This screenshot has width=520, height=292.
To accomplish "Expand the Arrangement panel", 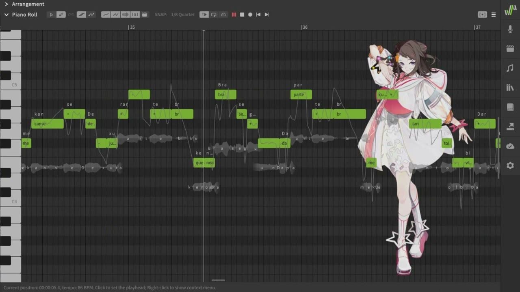I will (6, 4).
